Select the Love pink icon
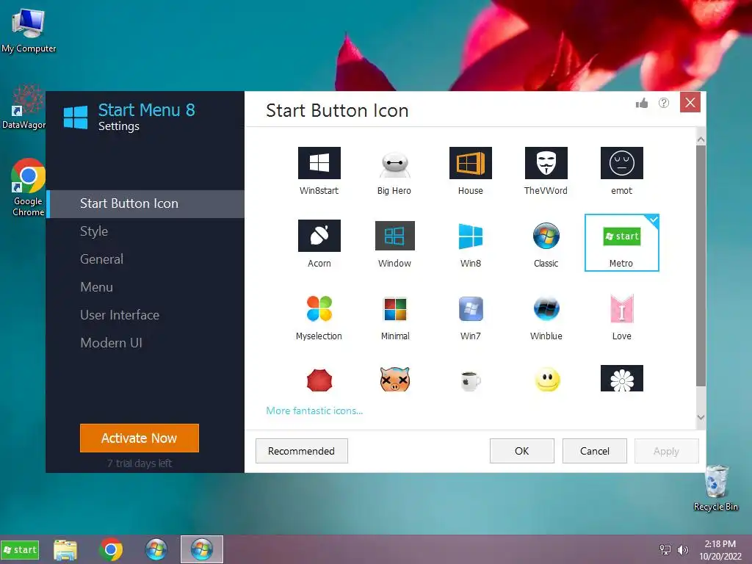 [x=621, y=317]
